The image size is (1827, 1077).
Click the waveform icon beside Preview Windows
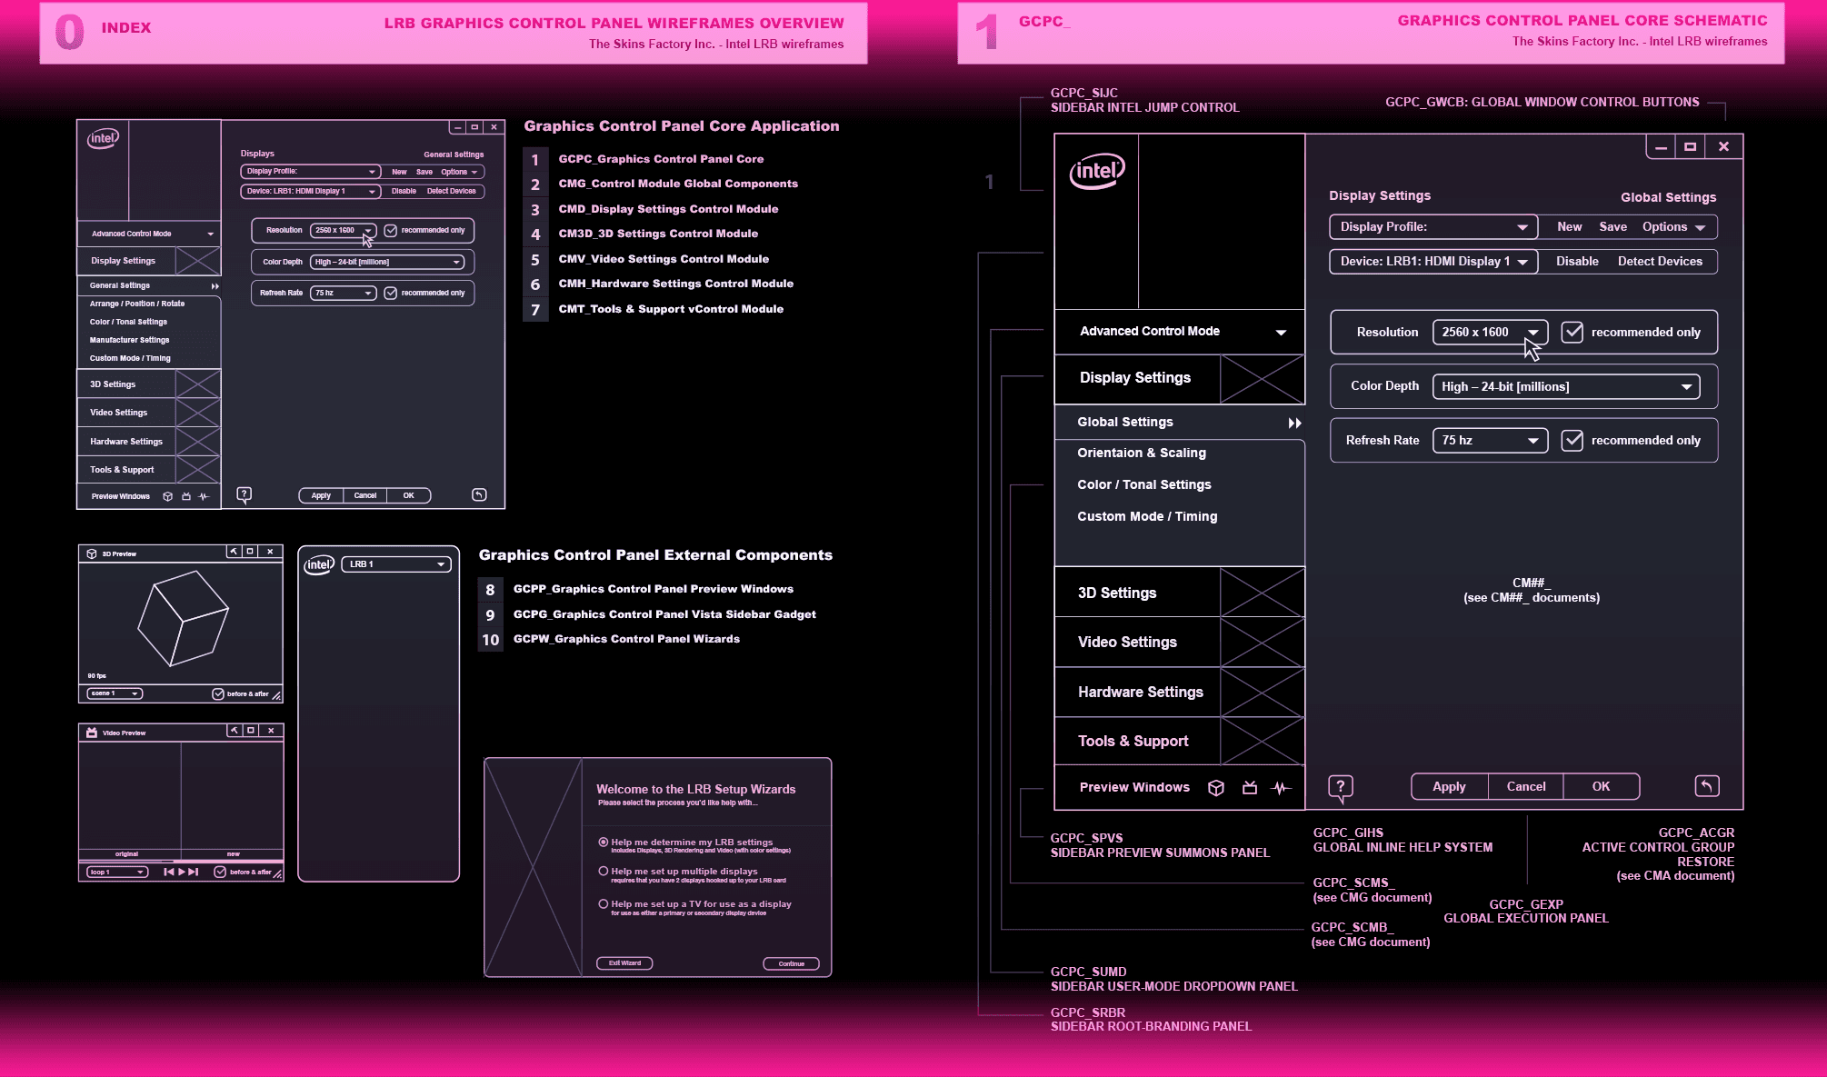coord(1282,788)
